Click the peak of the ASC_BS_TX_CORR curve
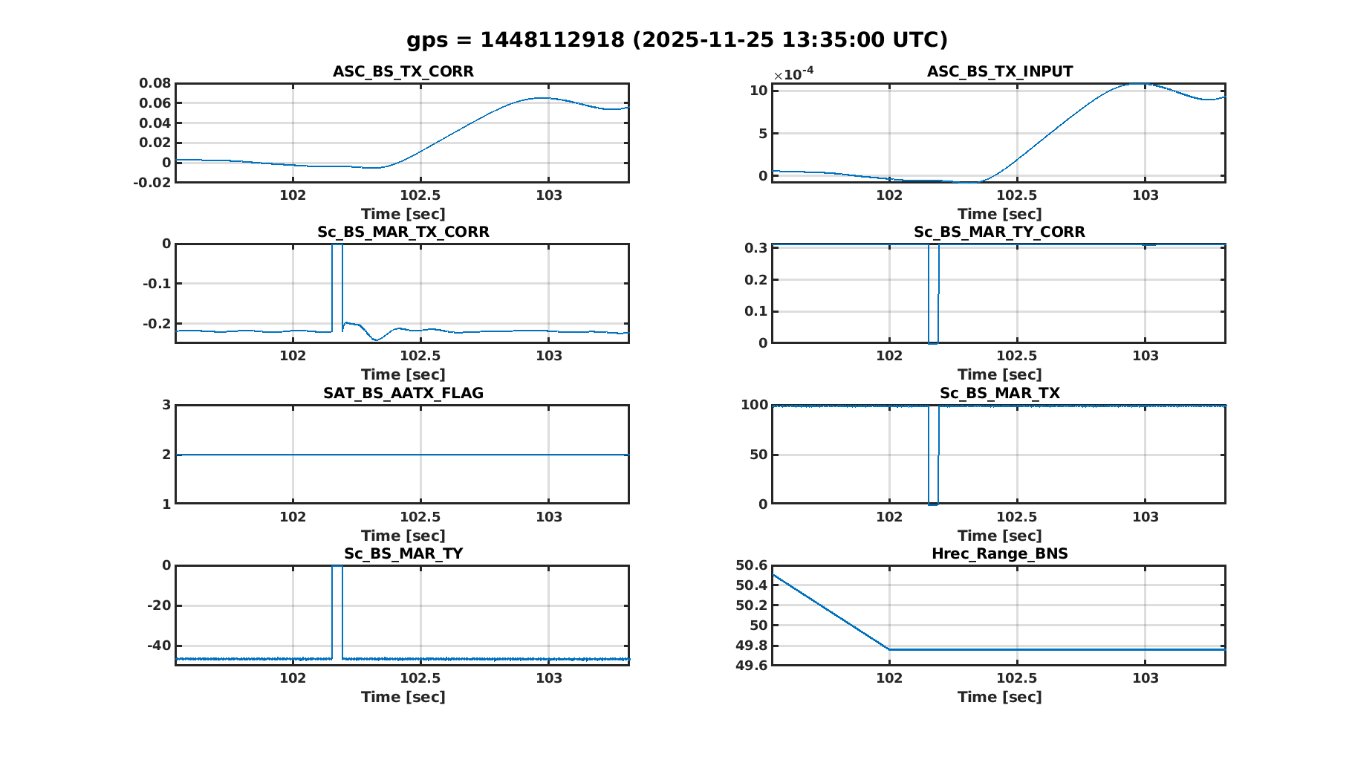Image resolution: width=1355 pixels, height=757 pixels. (x=543, y=98)
